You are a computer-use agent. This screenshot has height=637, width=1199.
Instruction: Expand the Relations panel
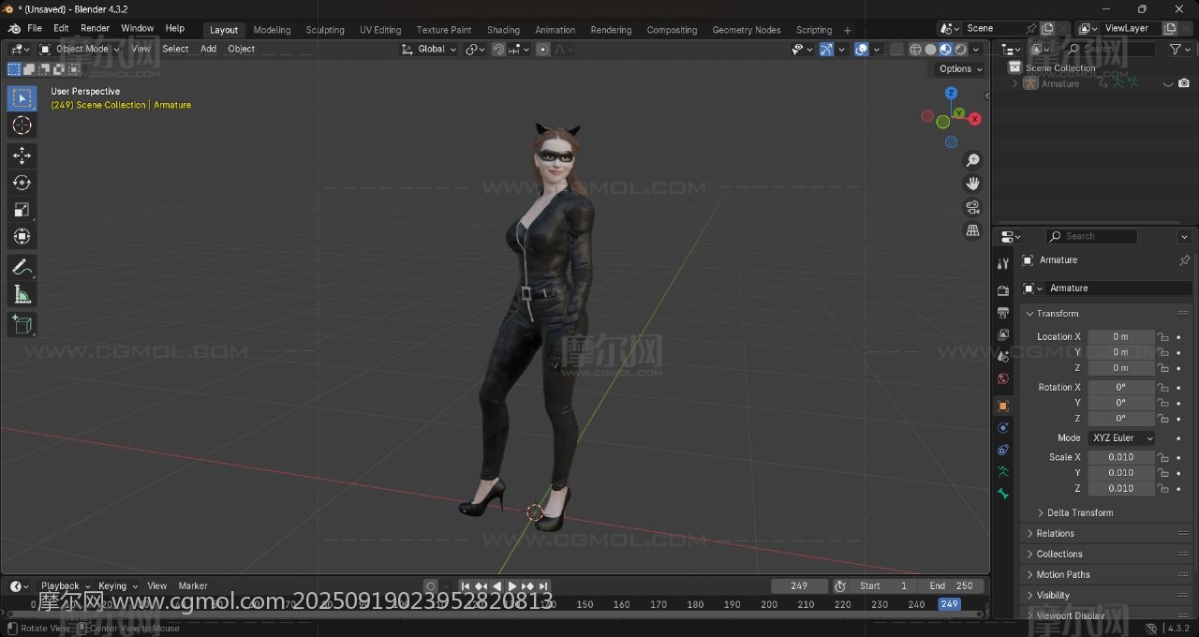click(x=1055, y=534)
